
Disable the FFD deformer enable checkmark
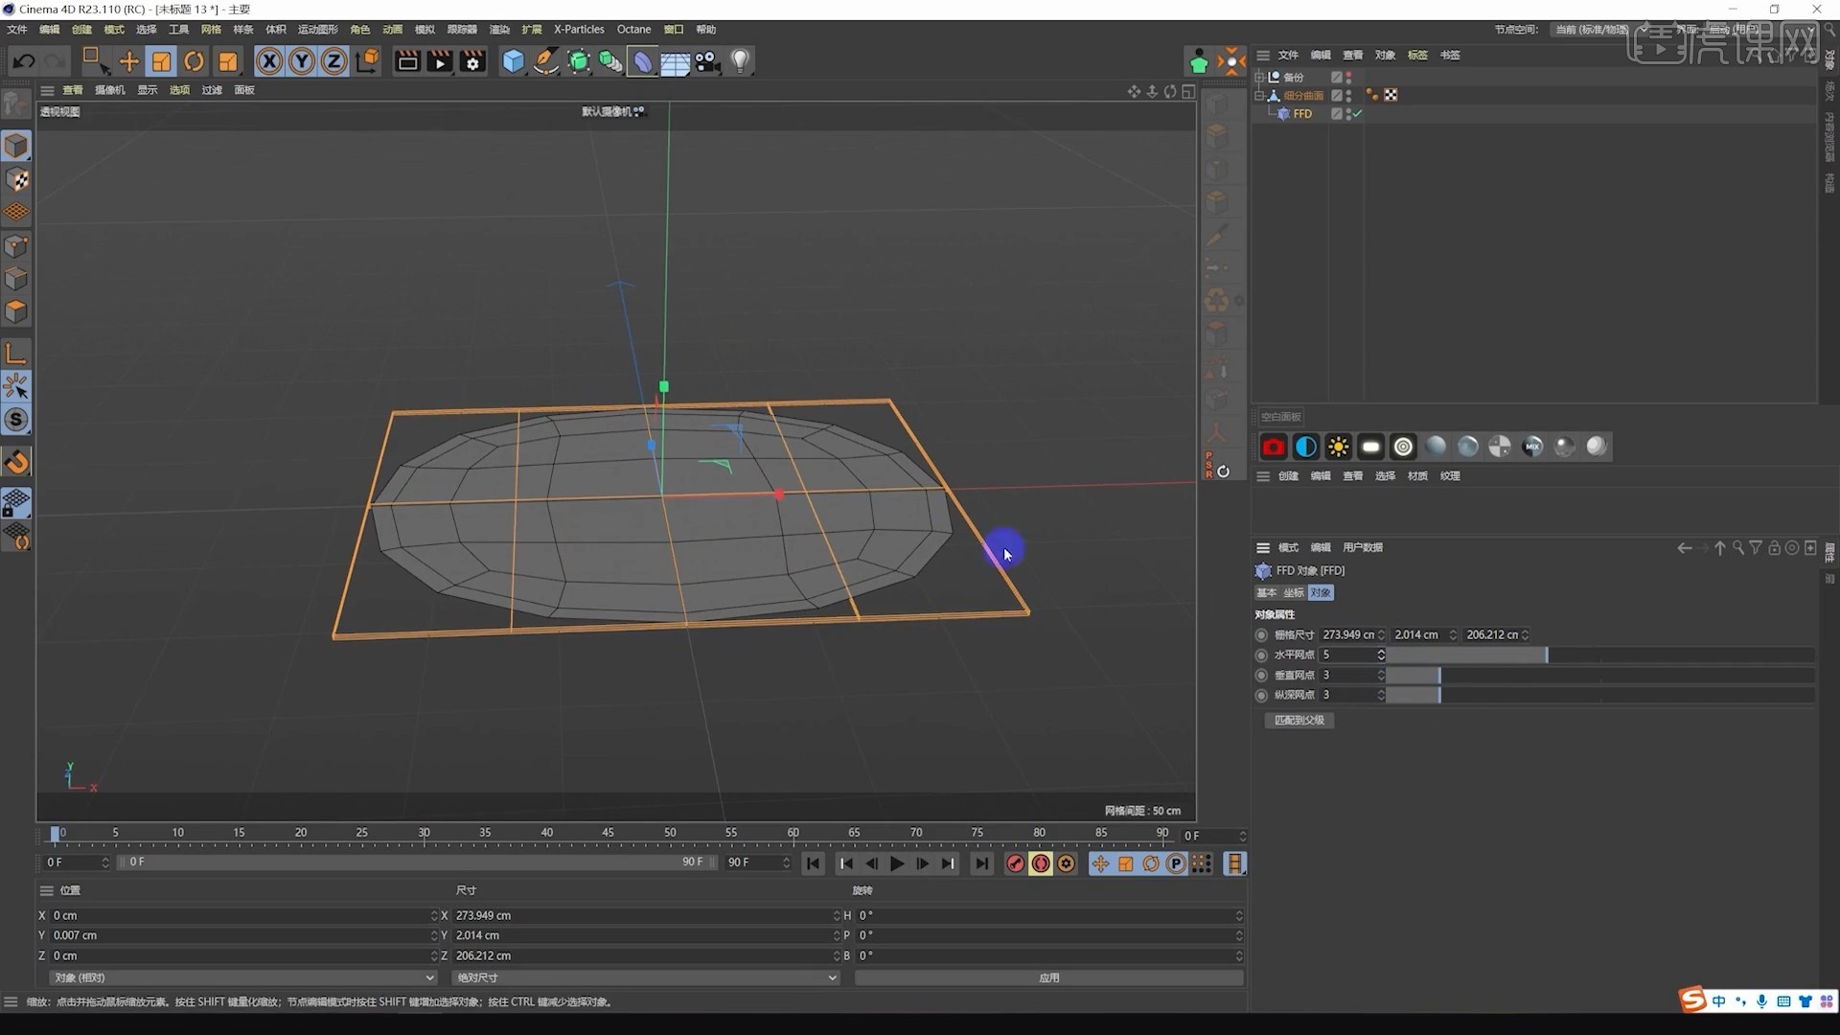1357,113
